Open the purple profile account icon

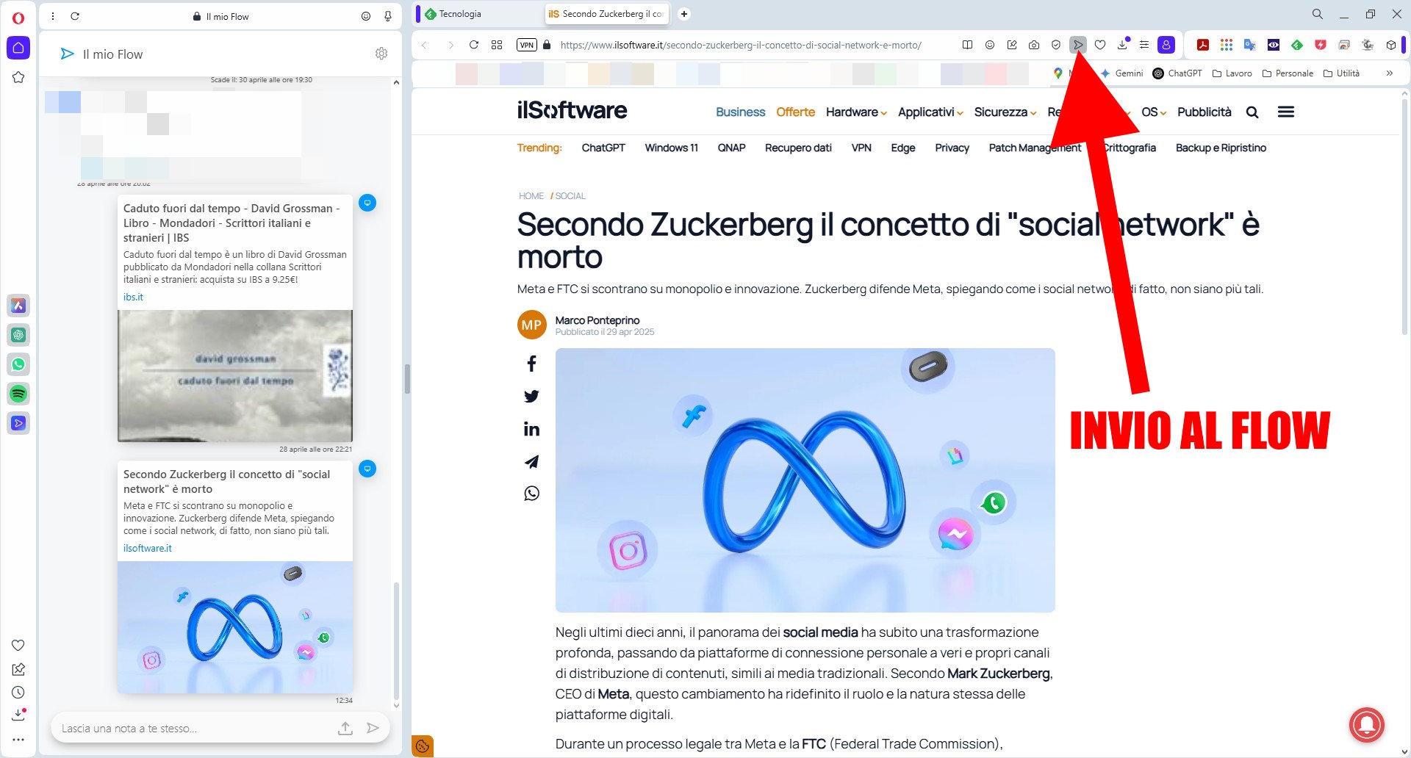point(1166,45)
